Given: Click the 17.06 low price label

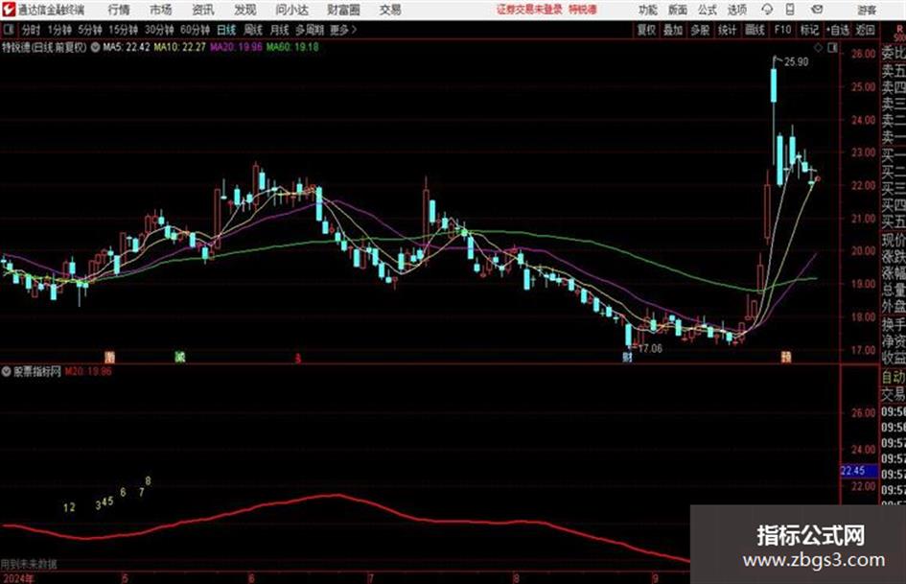Looking at the screenshot, I should pyautogui.click(x=650, y=349).
